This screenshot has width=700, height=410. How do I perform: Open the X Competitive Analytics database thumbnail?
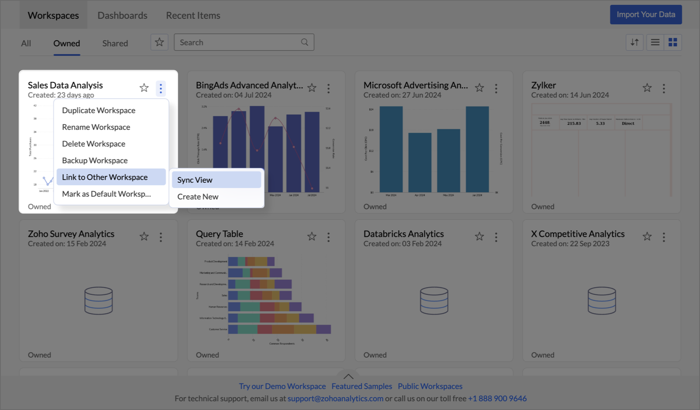601,301
